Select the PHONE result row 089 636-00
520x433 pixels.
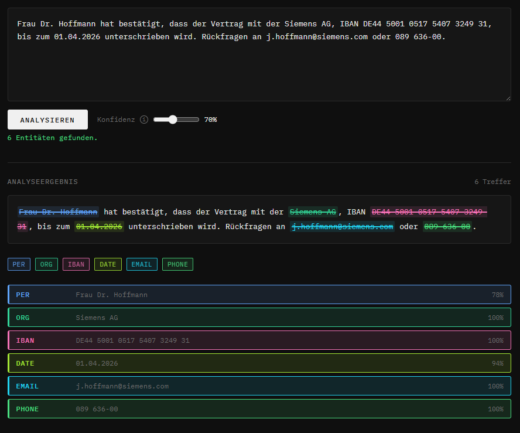[x=259, y=409]
